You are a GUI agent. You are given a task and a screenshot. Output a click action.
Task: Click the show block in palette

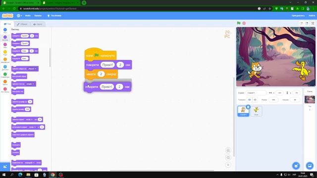[x=16, y=145]
